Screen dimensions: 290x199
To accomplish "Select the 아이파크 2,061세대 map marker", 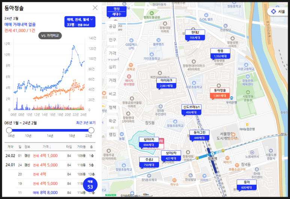I will 166,83.
